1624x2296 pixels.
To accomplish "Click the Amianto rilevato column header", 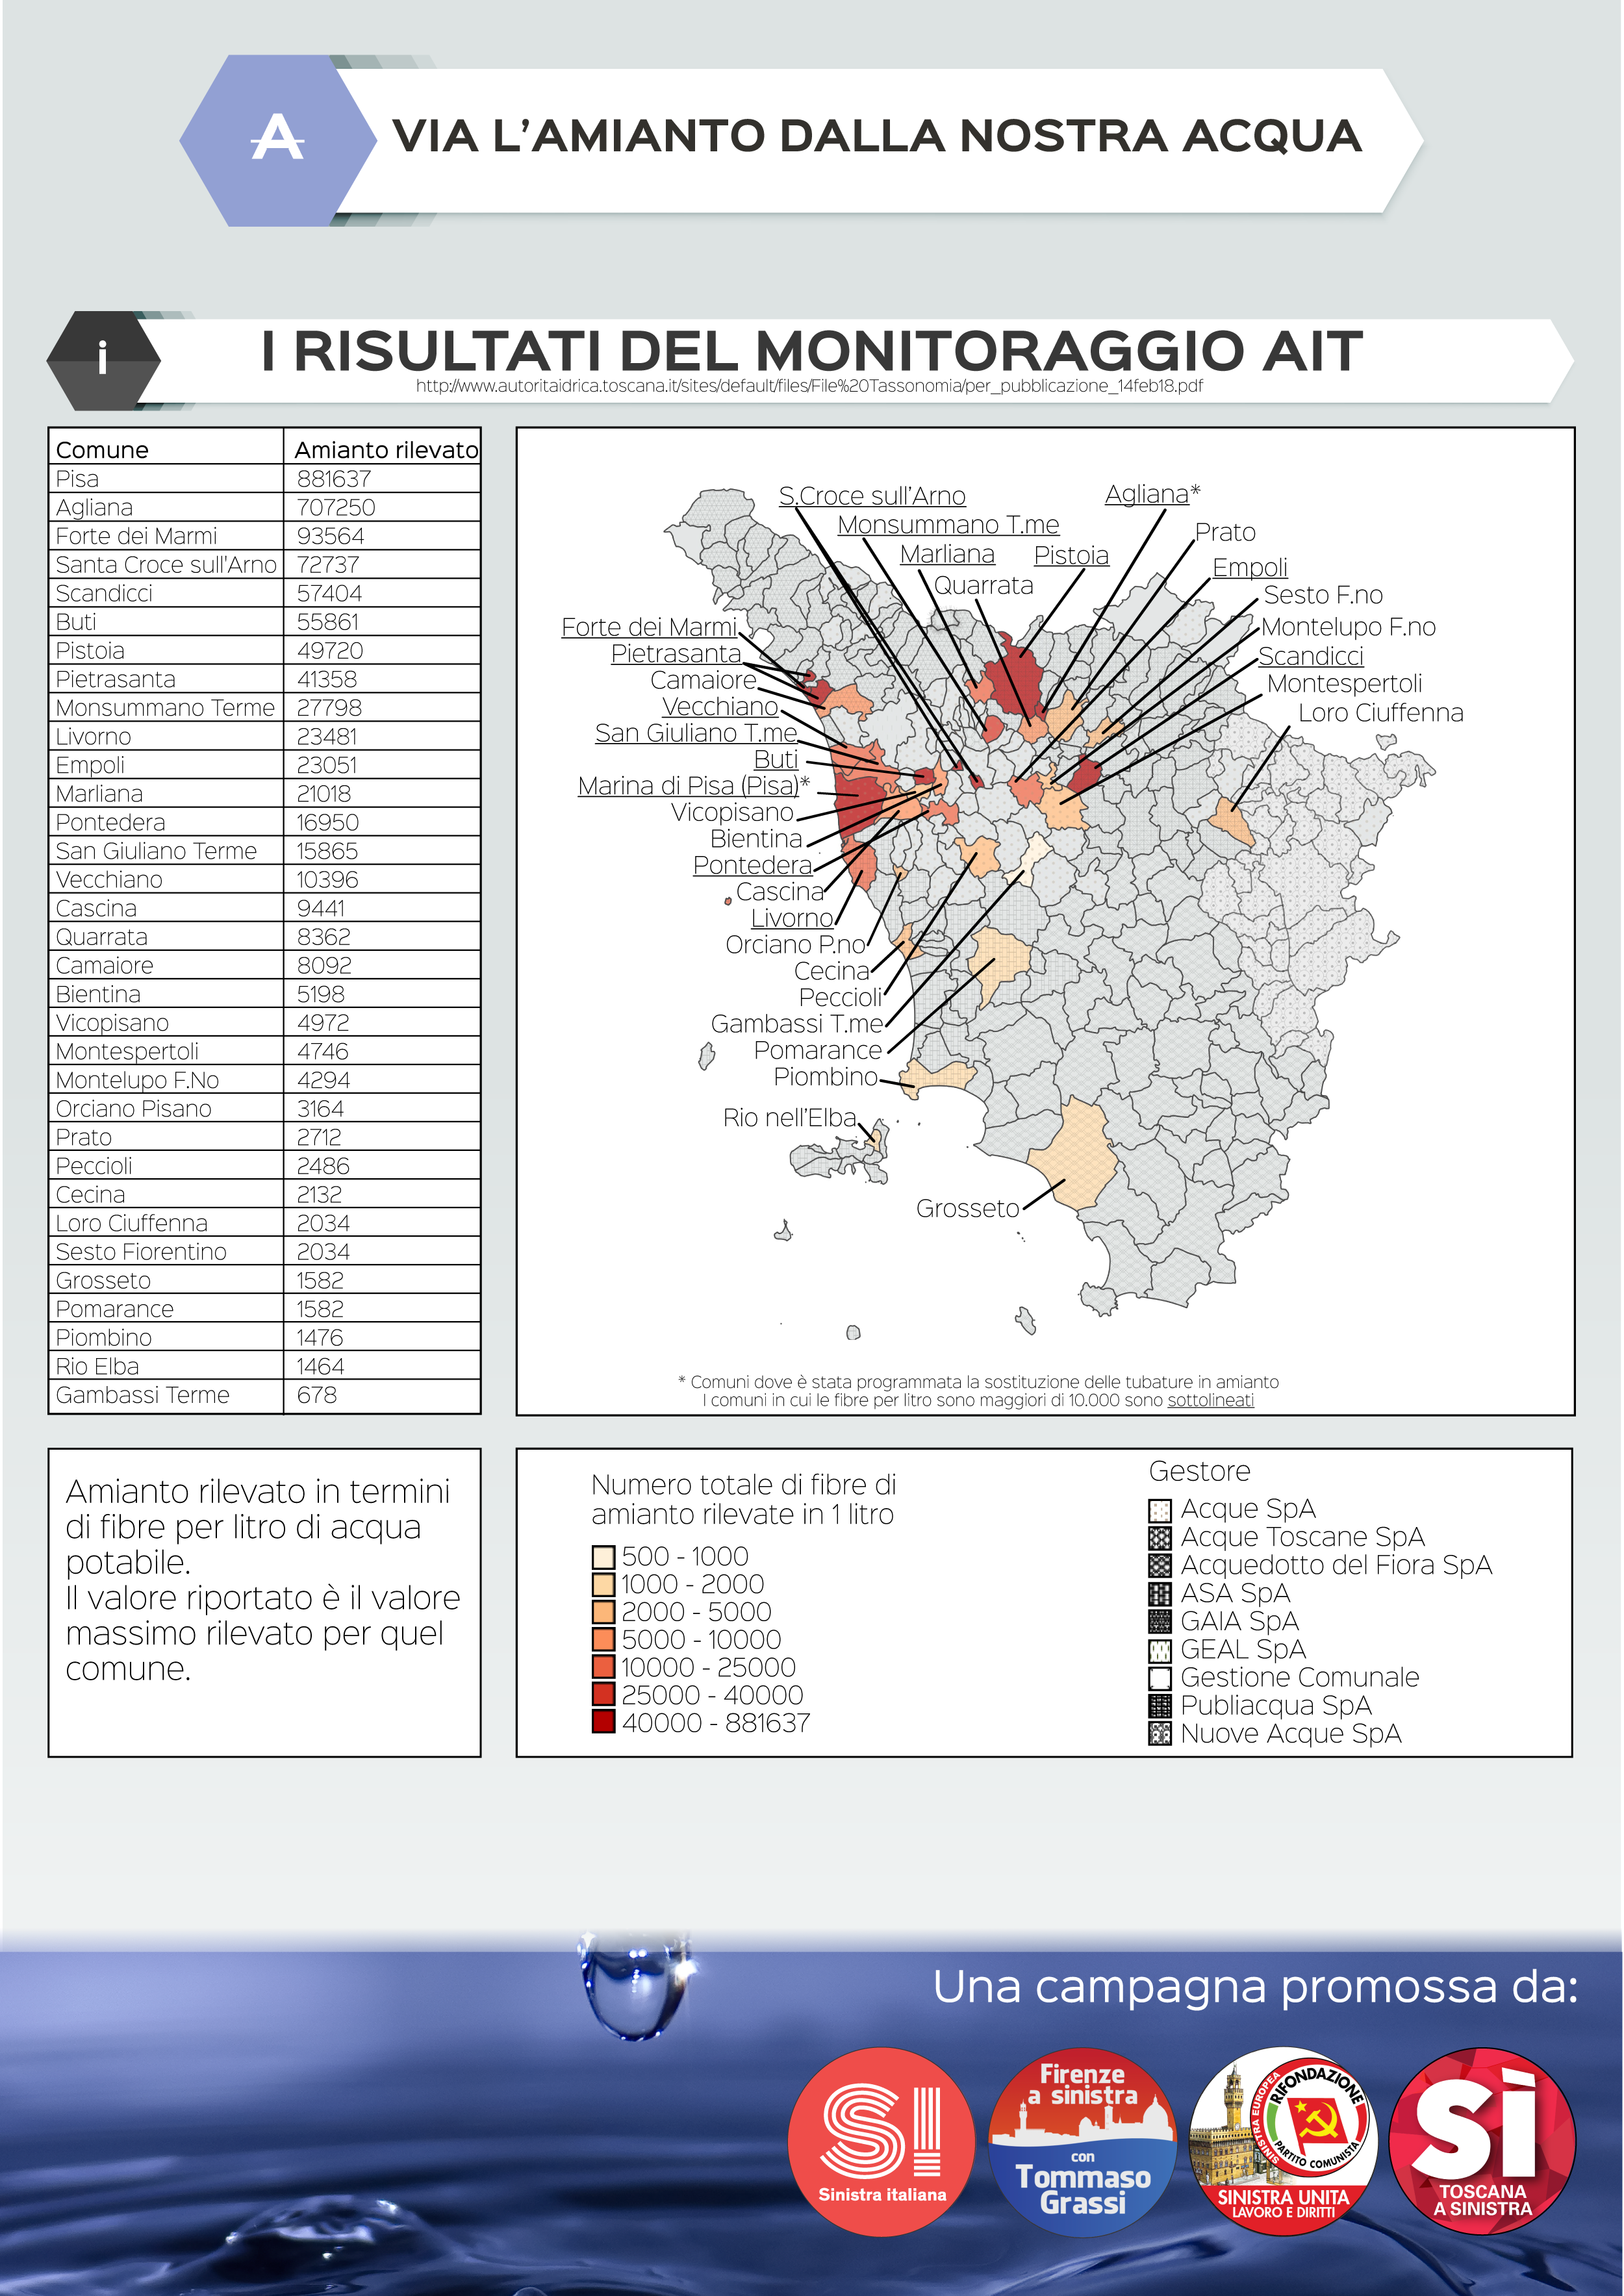I will click(x=386, y=450).
